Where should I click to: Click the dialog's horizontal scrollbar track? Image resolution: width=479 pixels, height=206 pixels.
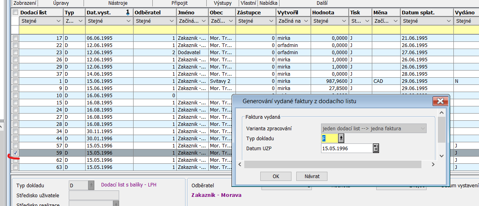(332, 164)
